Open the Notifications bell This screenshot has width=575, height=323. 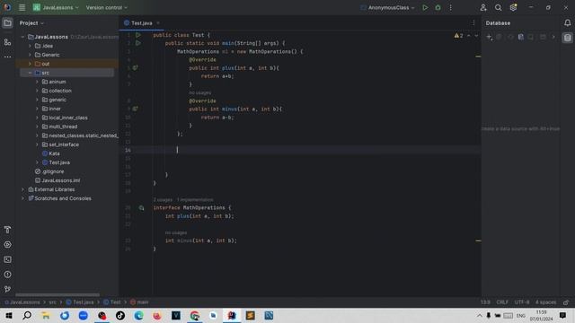567,22
